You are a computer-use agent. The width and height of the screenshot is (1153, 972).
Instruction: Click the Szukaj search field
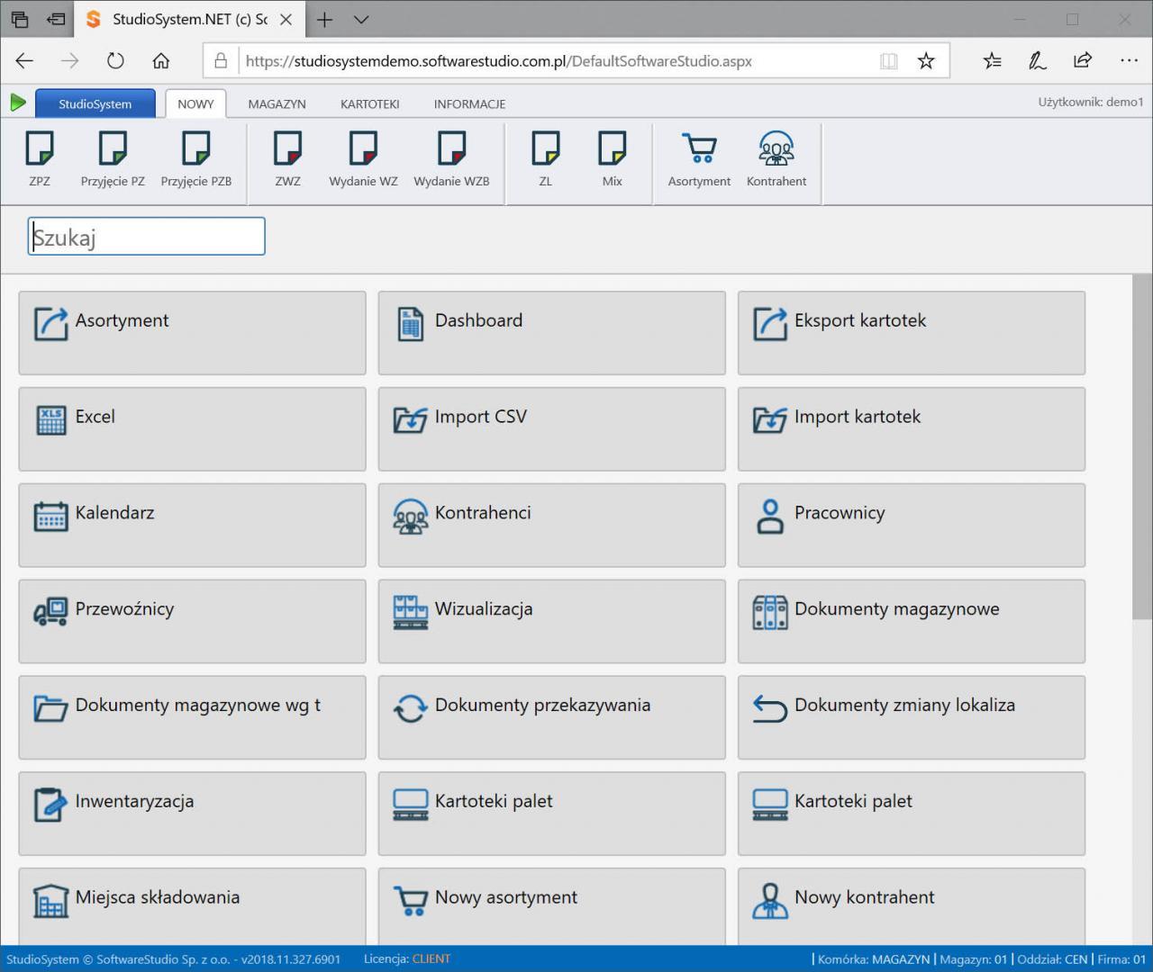(x=146, y=237)
